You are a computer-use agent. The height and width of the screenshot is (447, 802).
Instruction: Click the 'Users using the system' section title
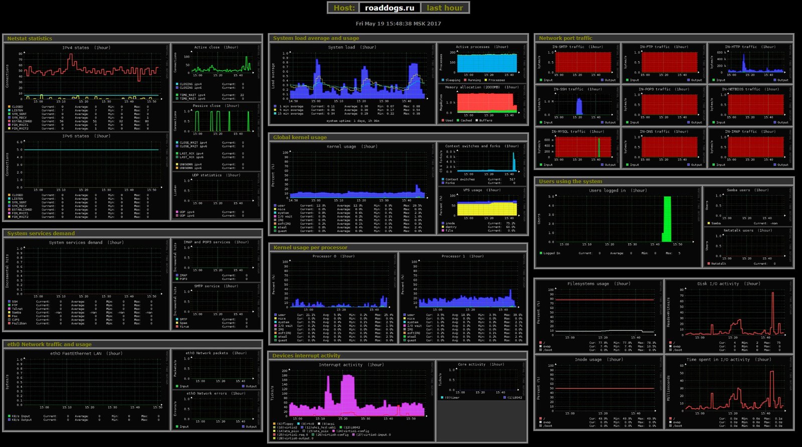(570, 182)
